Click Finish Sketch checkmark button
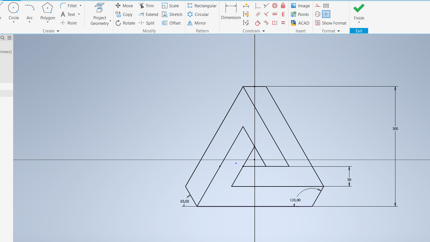 (x=359, y=8)
